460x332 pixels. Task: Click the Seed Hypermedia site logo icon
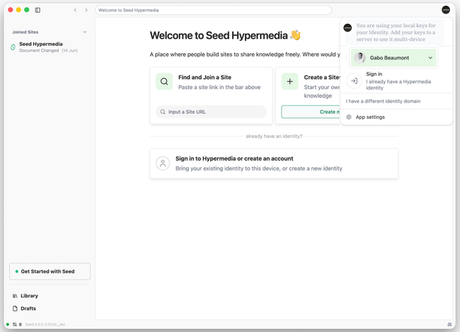(x=13, y=47)
